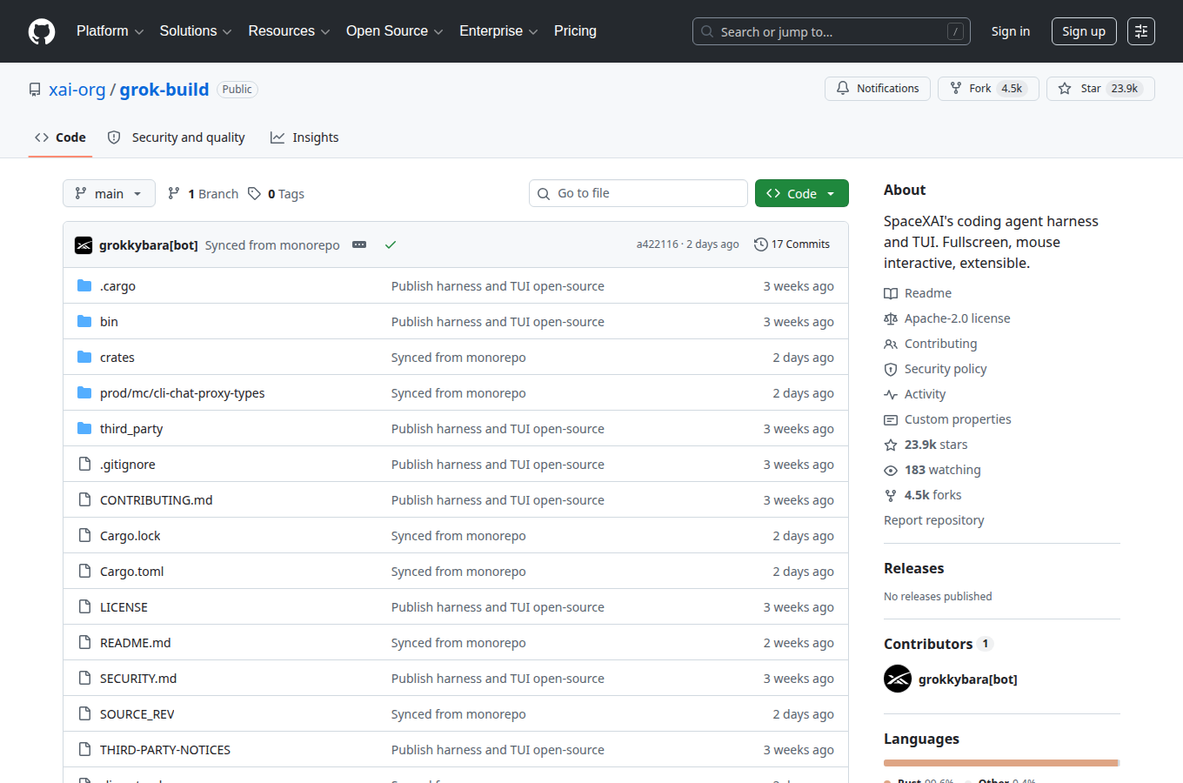Open the grok-build repository name link
Image resolution: width=1183 pixels, height=783 pixels.
tap(164, 90)
